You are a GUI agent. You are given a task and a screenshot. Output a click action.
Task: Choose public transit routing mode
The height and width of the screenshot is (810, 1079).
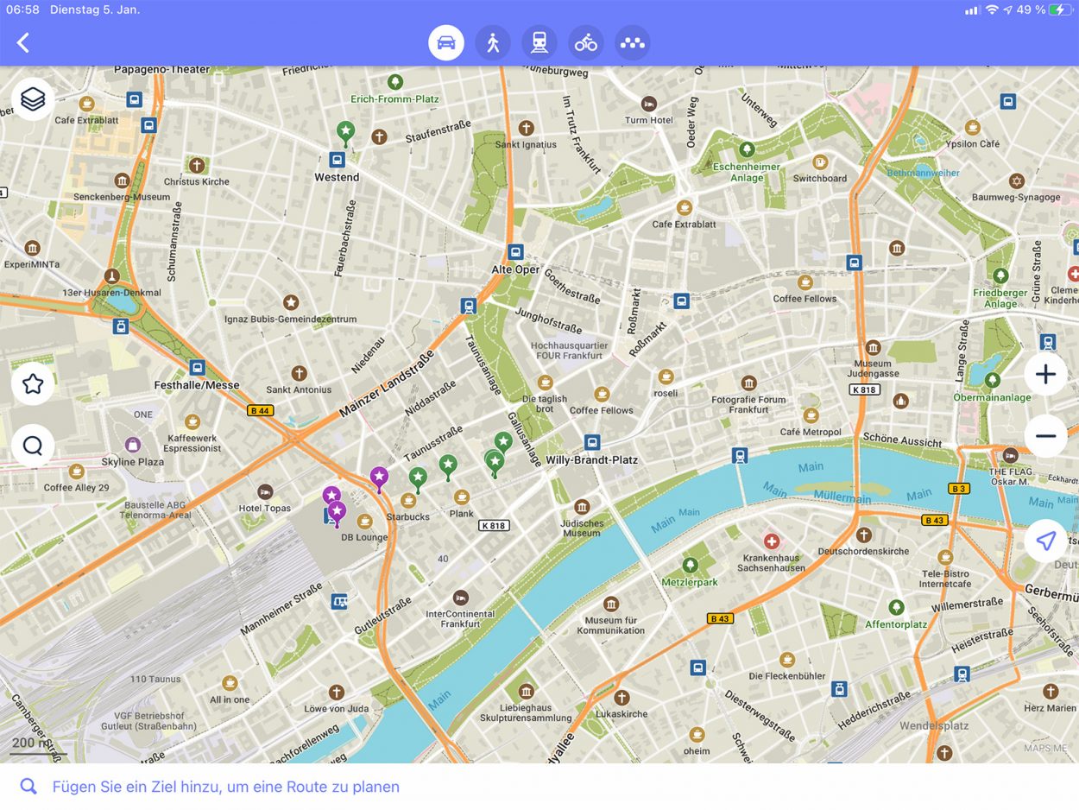tap(539, 42)
